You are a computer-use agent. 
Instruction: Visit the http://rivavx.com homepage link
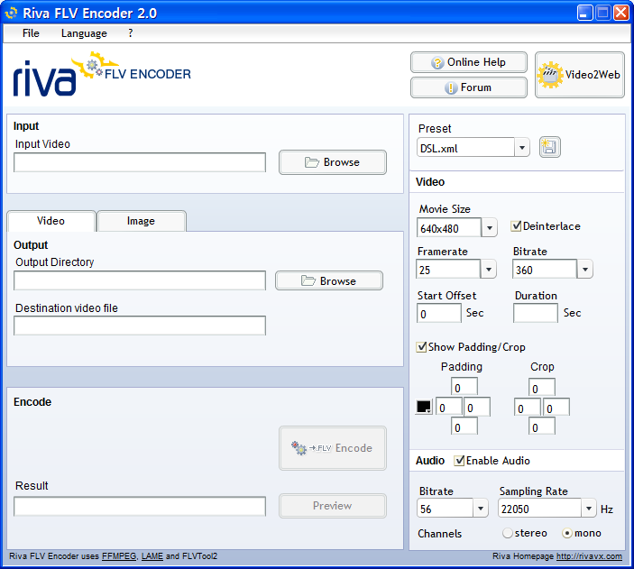point(589,556)
